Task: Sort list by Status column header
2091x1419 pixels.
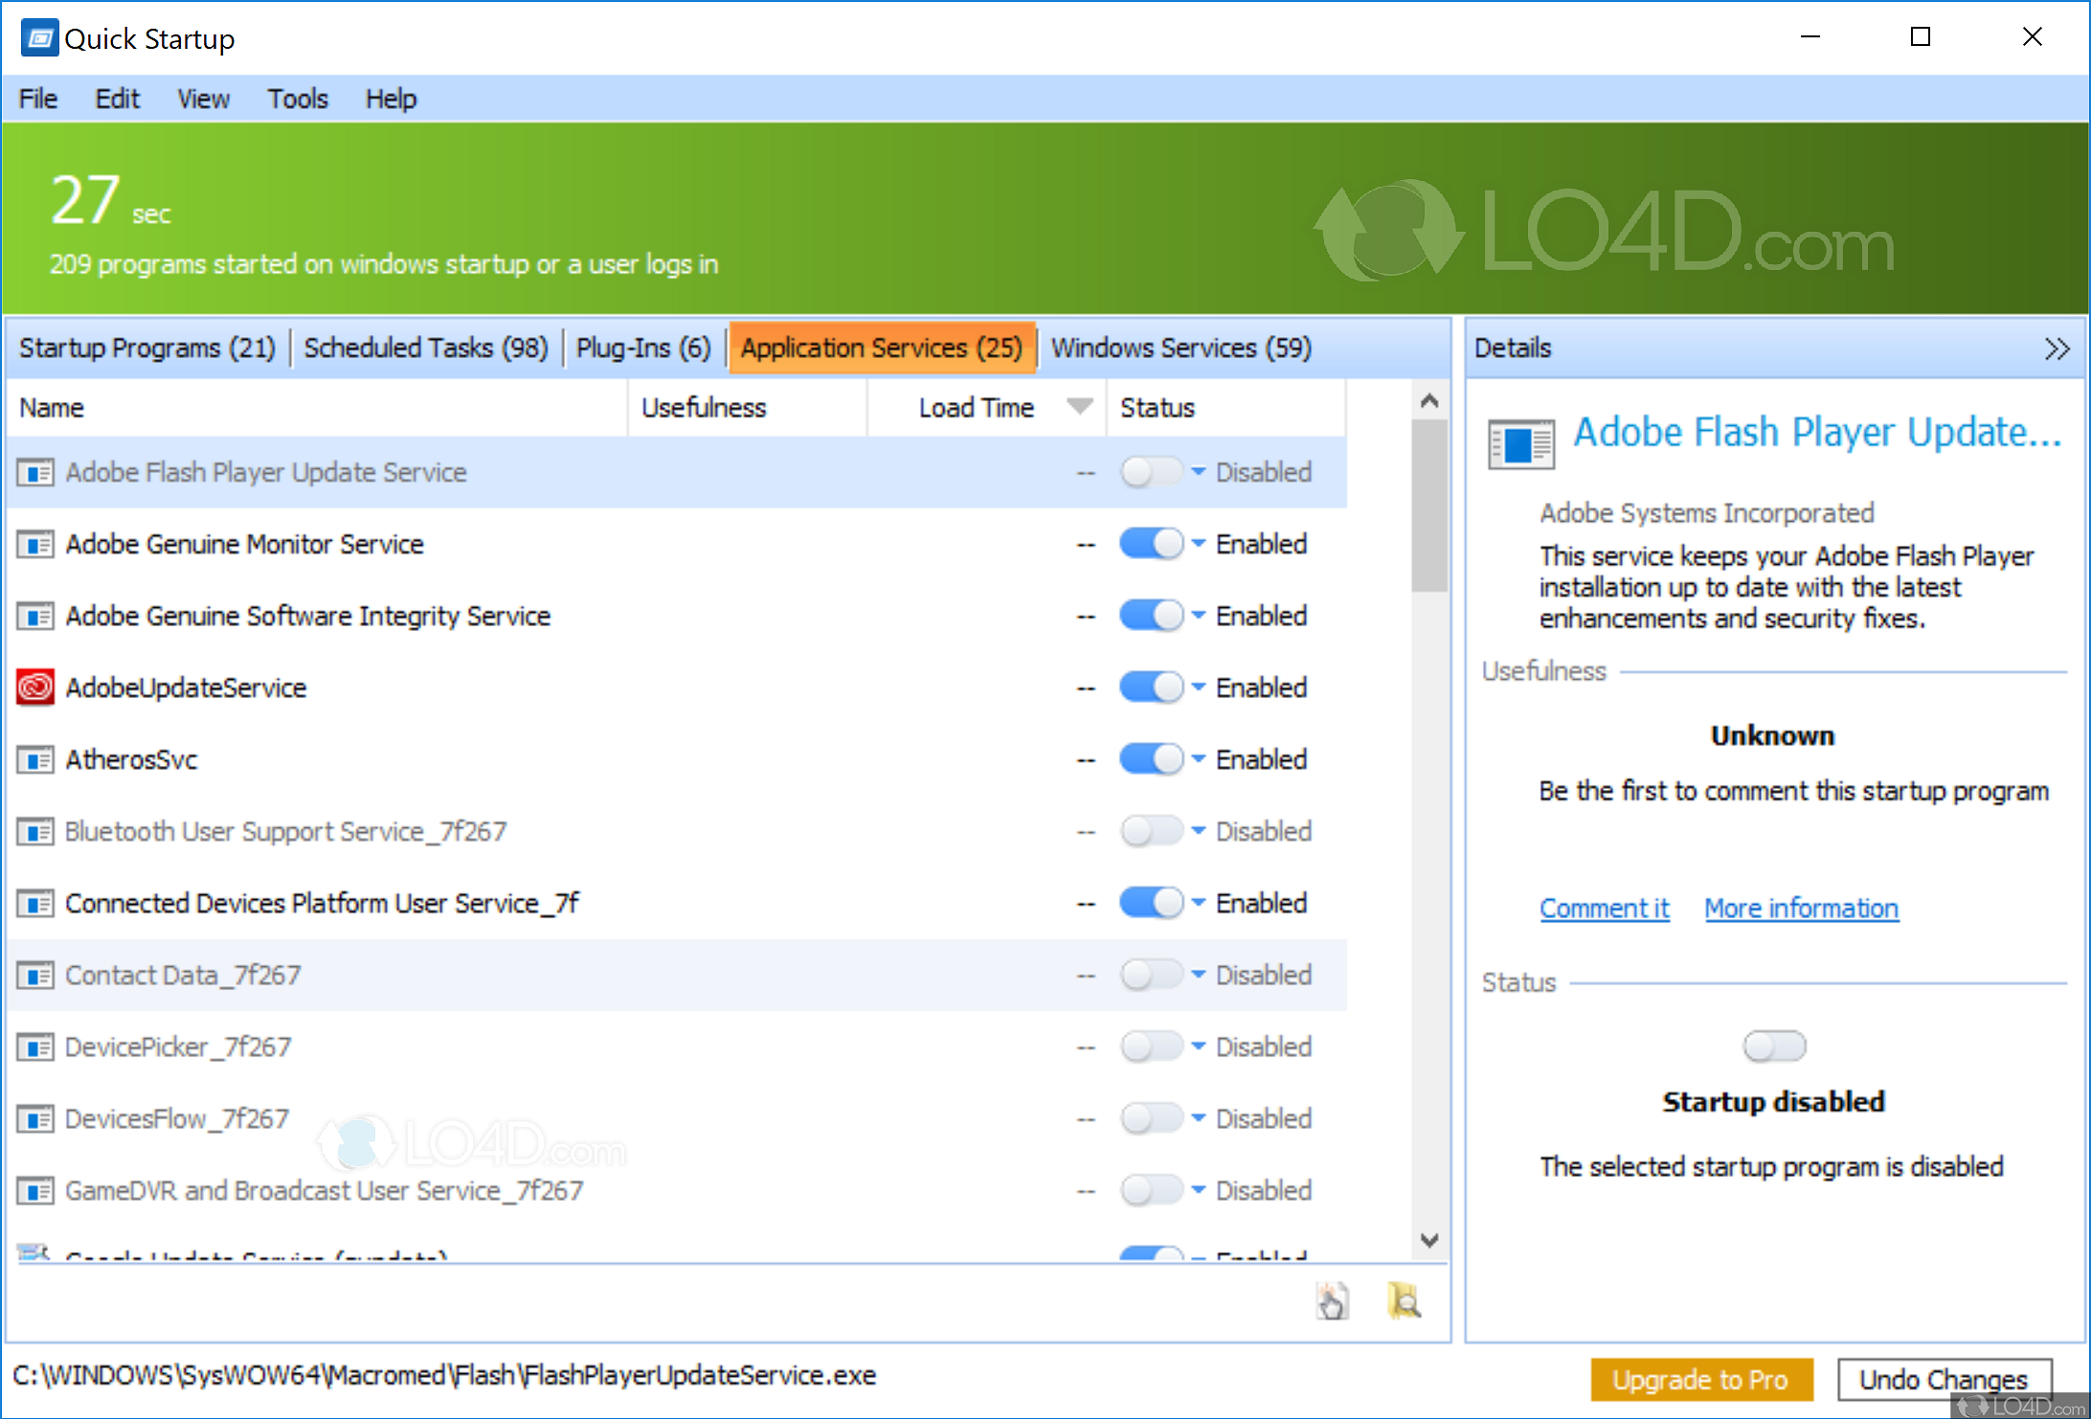Action: pos(1225,407)
